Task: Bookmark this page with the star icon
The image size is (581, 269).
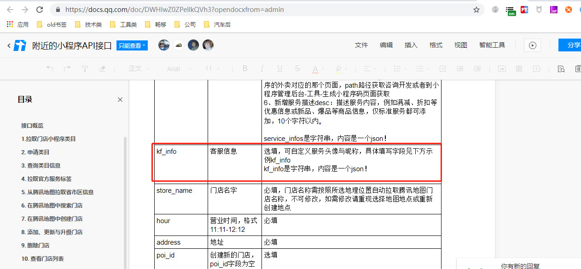Action: point(476,9)
